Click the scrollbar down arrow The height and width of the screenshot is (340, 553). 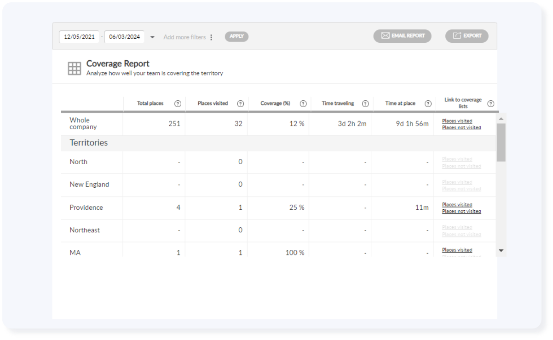pyautogui.click(x=501, y=251)
